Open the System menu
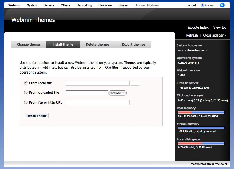 pyautogui.click(x=32, y=5)
